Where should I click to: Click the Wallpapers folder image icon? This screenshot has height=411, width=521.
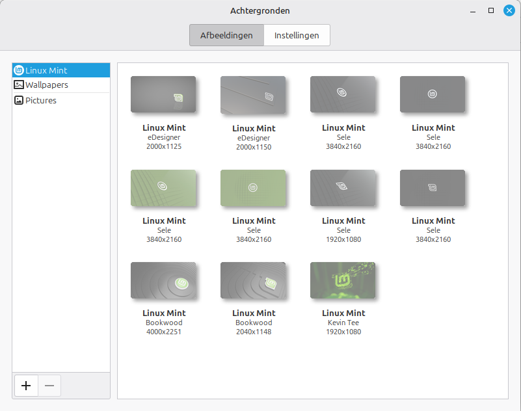19,85
